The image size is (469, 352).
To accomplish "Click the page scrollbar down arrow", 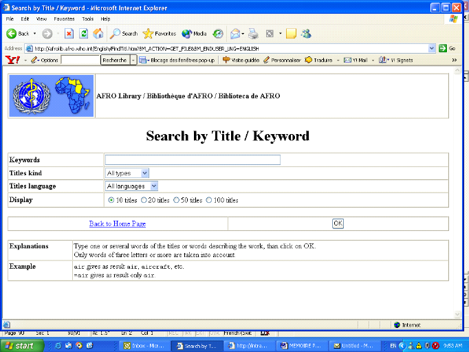I will tap(457, 314).
